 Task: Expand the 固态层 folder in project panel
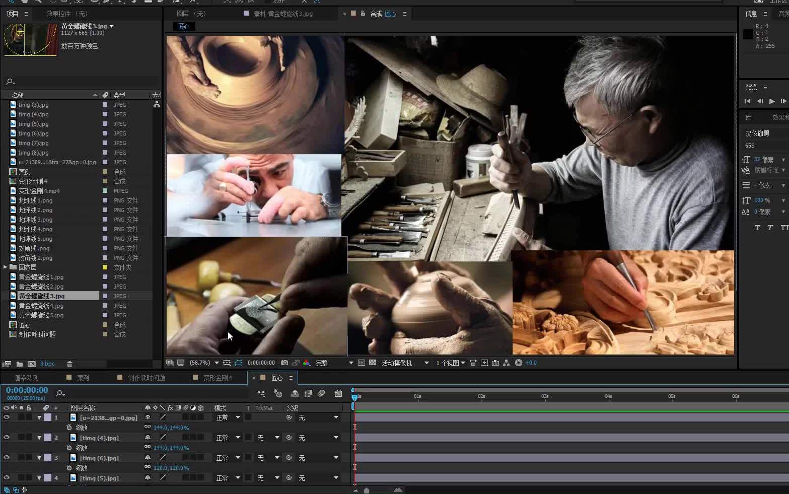click(5, 267)
